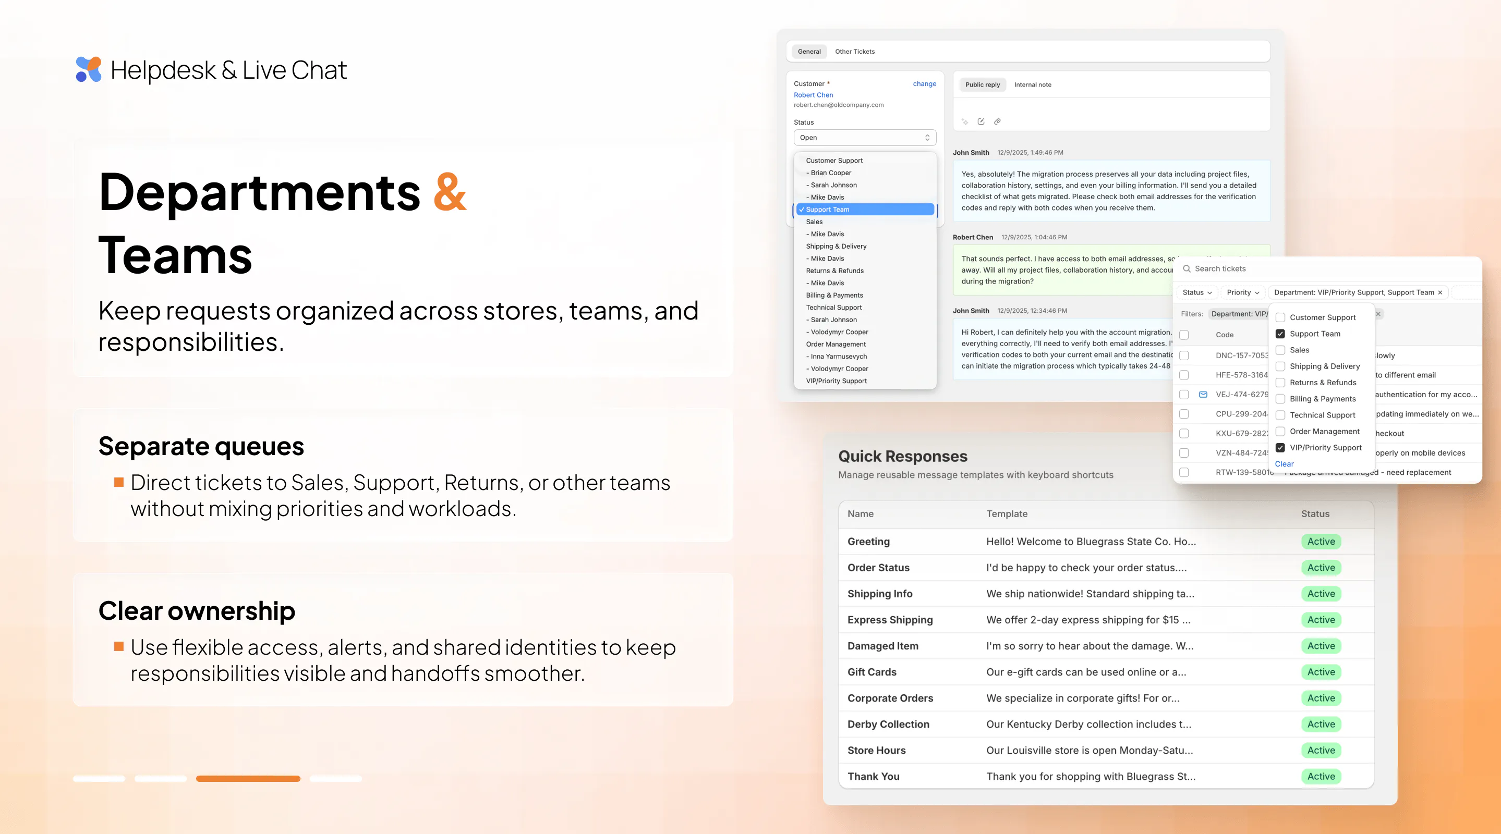Click Active status badge for Store Hours

pyautogui.click(x=1321, y=750)
